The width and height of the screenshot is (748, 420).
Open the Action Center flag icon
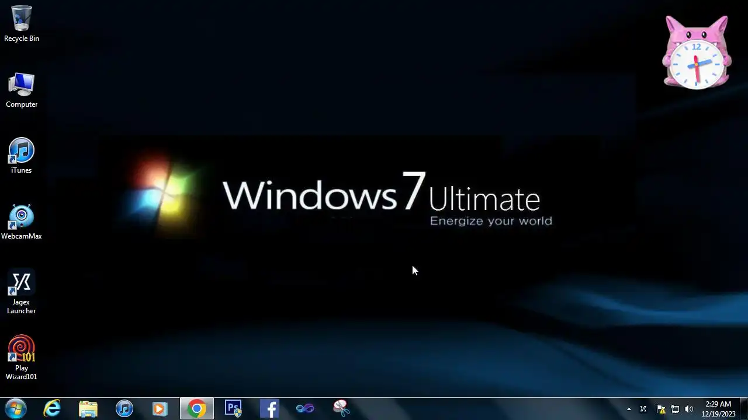(661, 409)
